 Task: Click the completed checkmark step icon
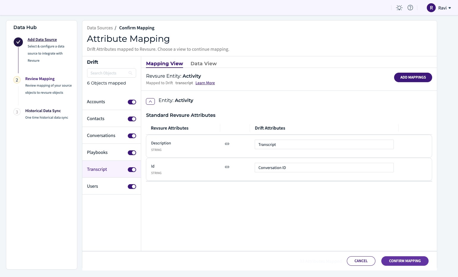(18, 42)
